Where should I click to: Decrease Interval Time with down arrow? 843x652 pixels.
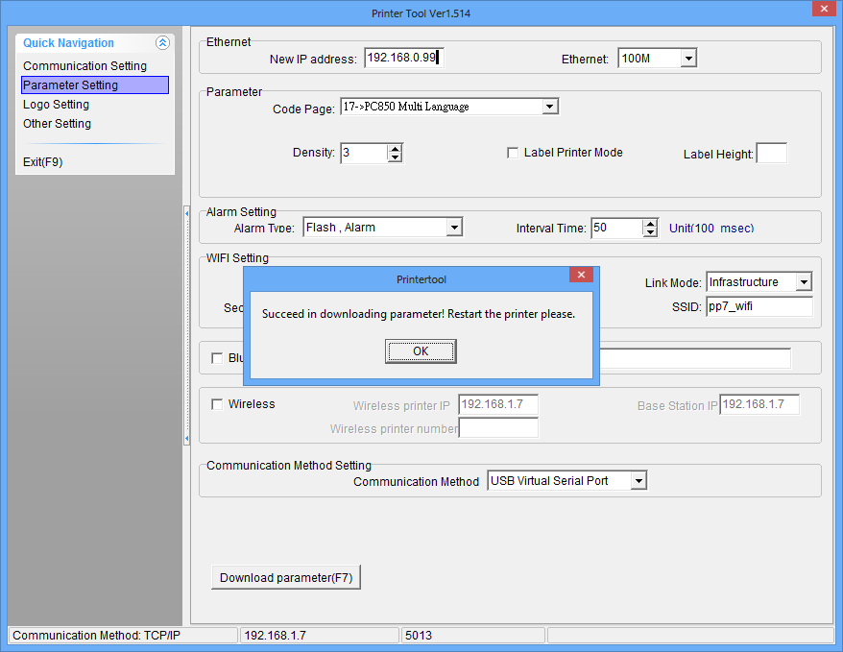coord(650,232)
